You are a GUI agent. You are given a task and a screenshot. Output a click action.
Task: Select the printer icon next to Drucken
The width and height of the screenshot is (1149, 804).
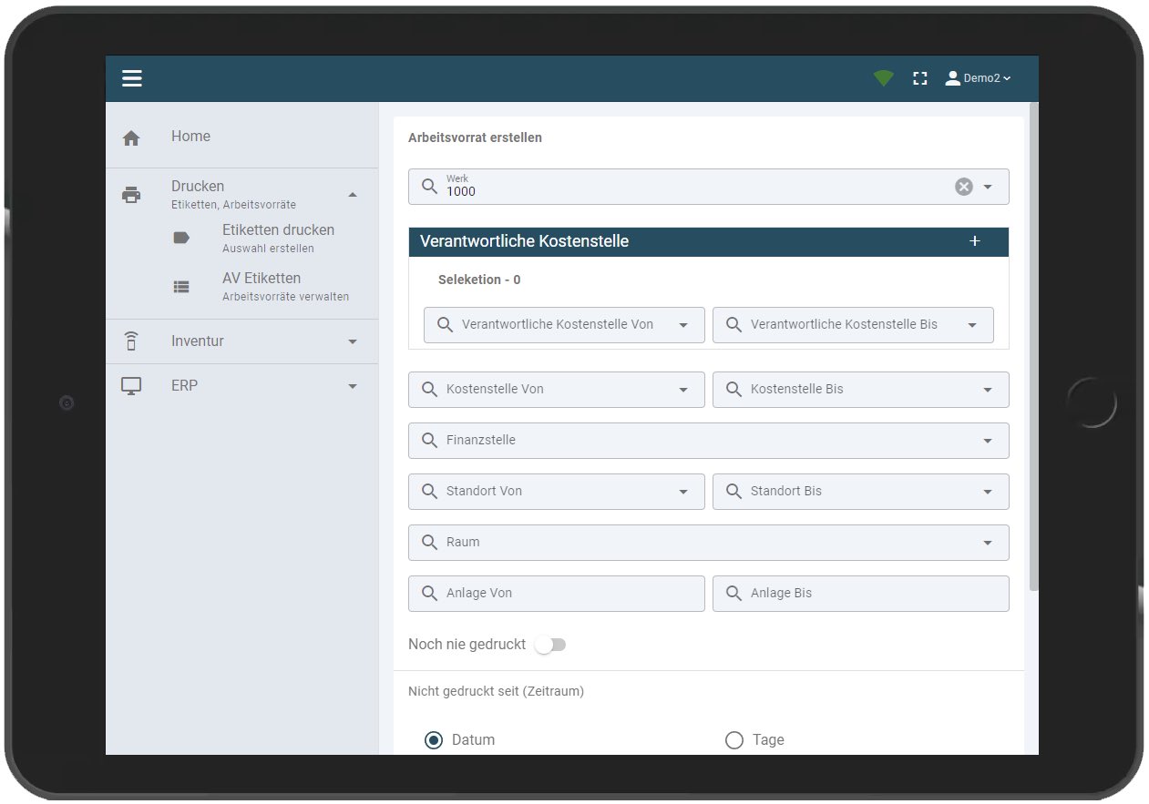click(131, 194)
